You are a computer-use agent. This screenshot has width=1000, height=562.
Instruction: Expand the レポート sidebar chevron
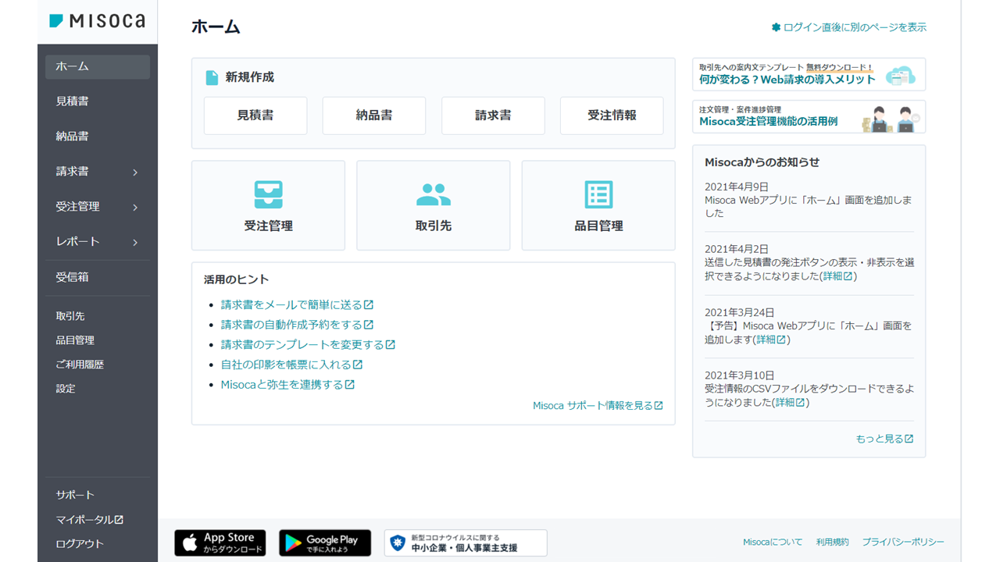click(x=135, y=242)
